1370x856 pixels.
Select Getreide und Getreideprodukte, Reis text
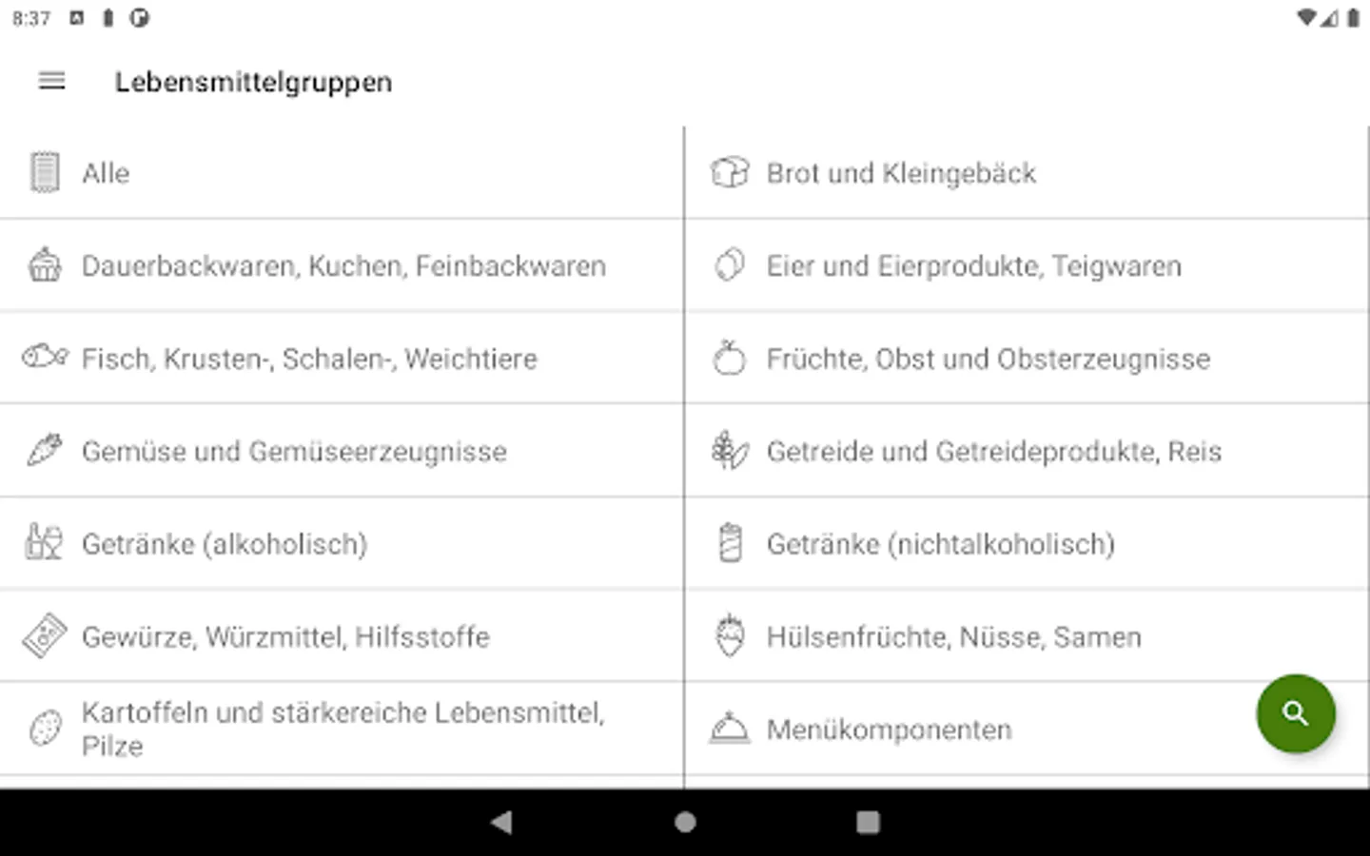(994, 451)
